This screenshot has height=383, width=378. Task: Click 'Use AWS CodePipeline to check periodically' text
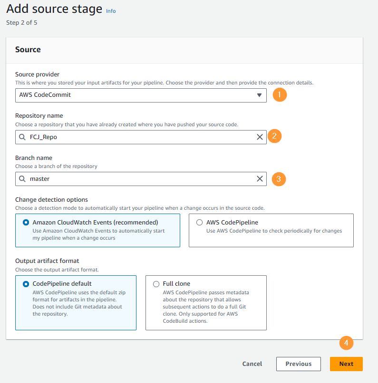274,231
